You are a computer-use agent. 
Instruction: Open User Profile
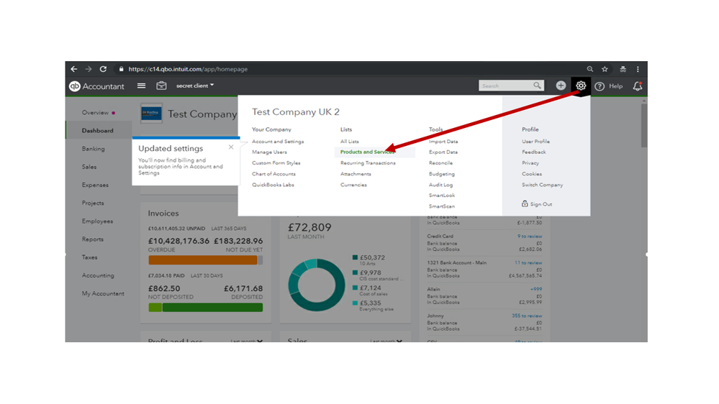pyautogui.click(x=535, y=142)
